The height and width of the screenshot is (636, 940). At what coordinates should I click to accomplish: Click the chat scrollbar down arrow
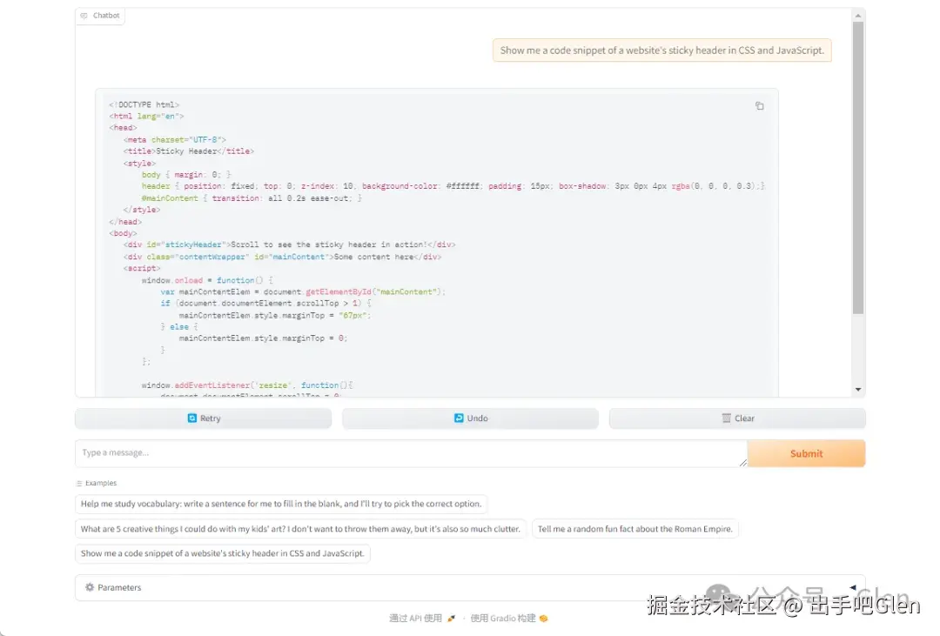(x=858, y=390)
